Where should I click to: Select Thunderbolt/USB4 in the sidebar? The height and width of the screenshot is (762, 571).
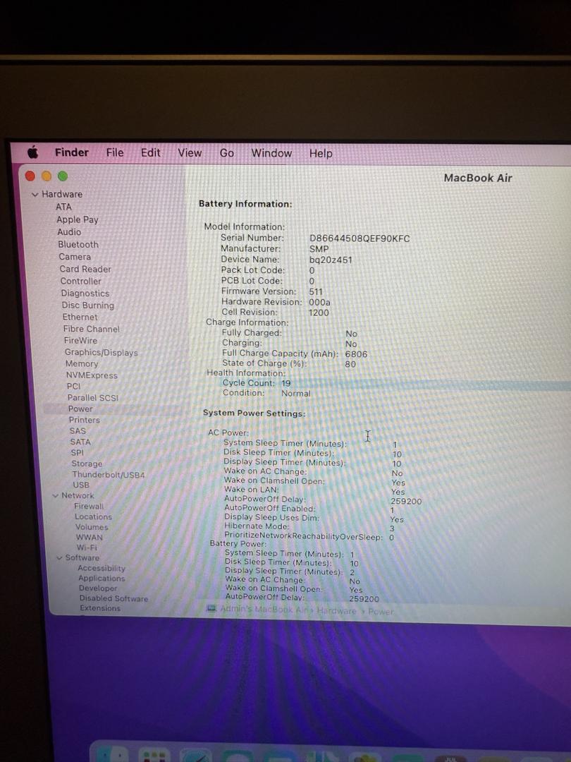click(109, 474)
